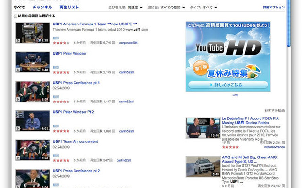The width and height of the screenshot is (302, 188).
Task: Click the 2:01 thumbnail of USF1 Peter Windsor Pt 2
Action: [x=33, y=121]
